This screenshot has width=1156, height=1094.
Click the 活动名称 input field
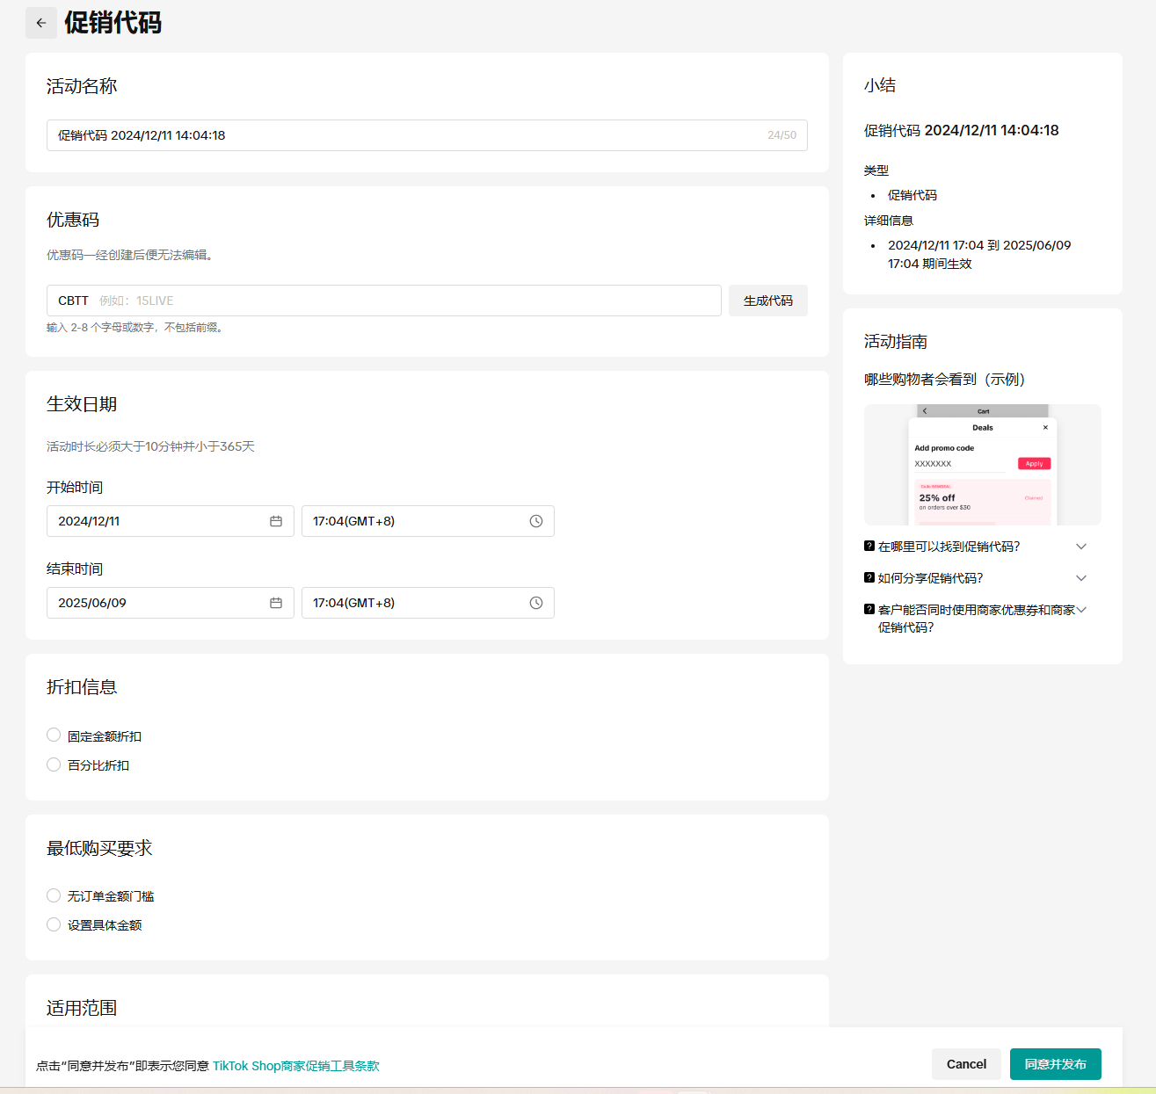pyautogui.click(x=404, y=135)
